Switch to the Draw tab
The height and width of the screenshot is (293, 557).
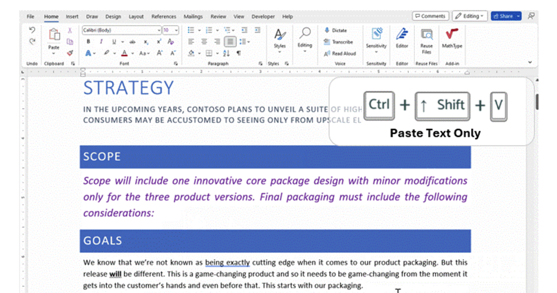click(92, 16)
